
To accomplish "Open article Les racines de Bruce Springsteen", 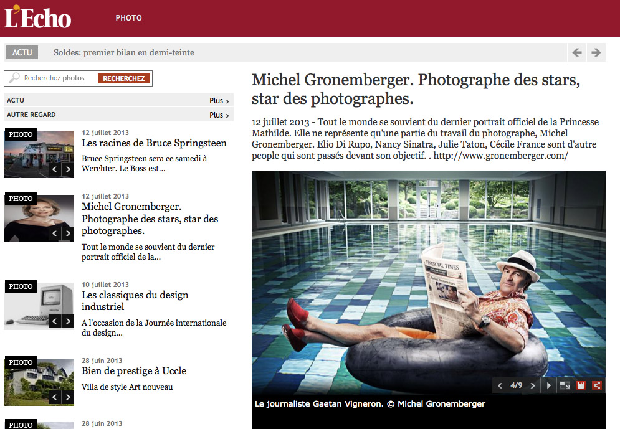I will tap(154, 143).
